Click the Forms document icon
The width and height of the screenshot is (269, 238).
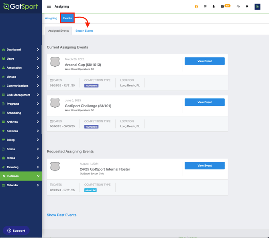4,149
